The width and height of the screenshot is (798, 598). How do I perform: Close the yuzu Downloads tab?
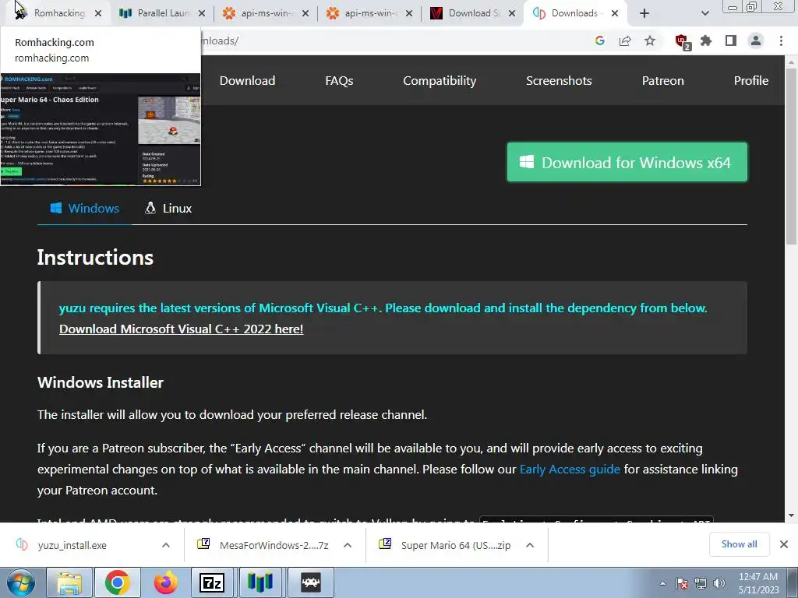click(x=615, y=13)
